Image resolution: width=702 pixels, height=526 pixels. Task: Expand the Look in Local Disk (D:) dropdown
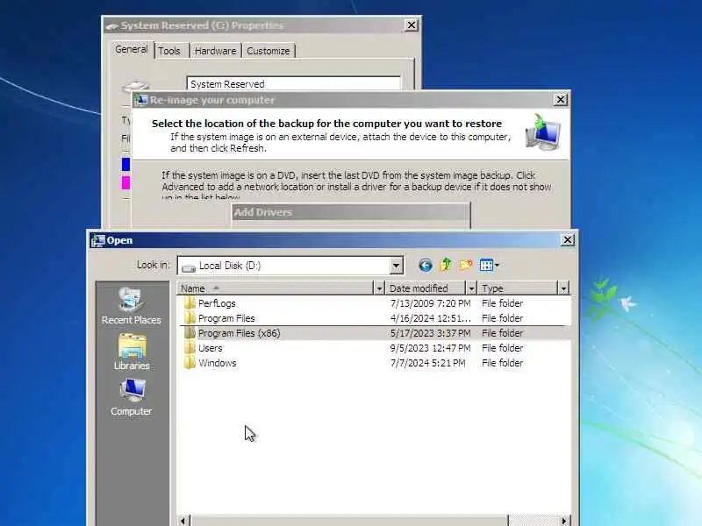click(x=396, y=266)
